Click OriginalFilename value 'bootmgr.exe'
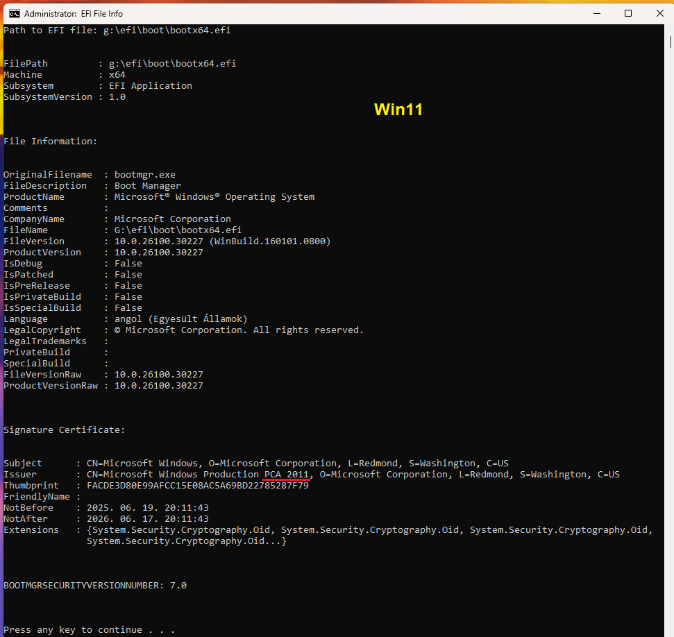Screen dimensions: 674x637 [145, 175]
